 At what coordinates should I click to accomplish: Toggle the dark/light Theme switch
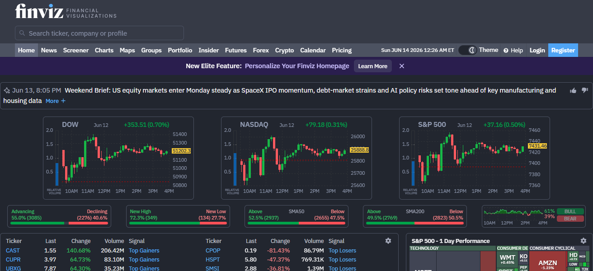pos(468,50)
